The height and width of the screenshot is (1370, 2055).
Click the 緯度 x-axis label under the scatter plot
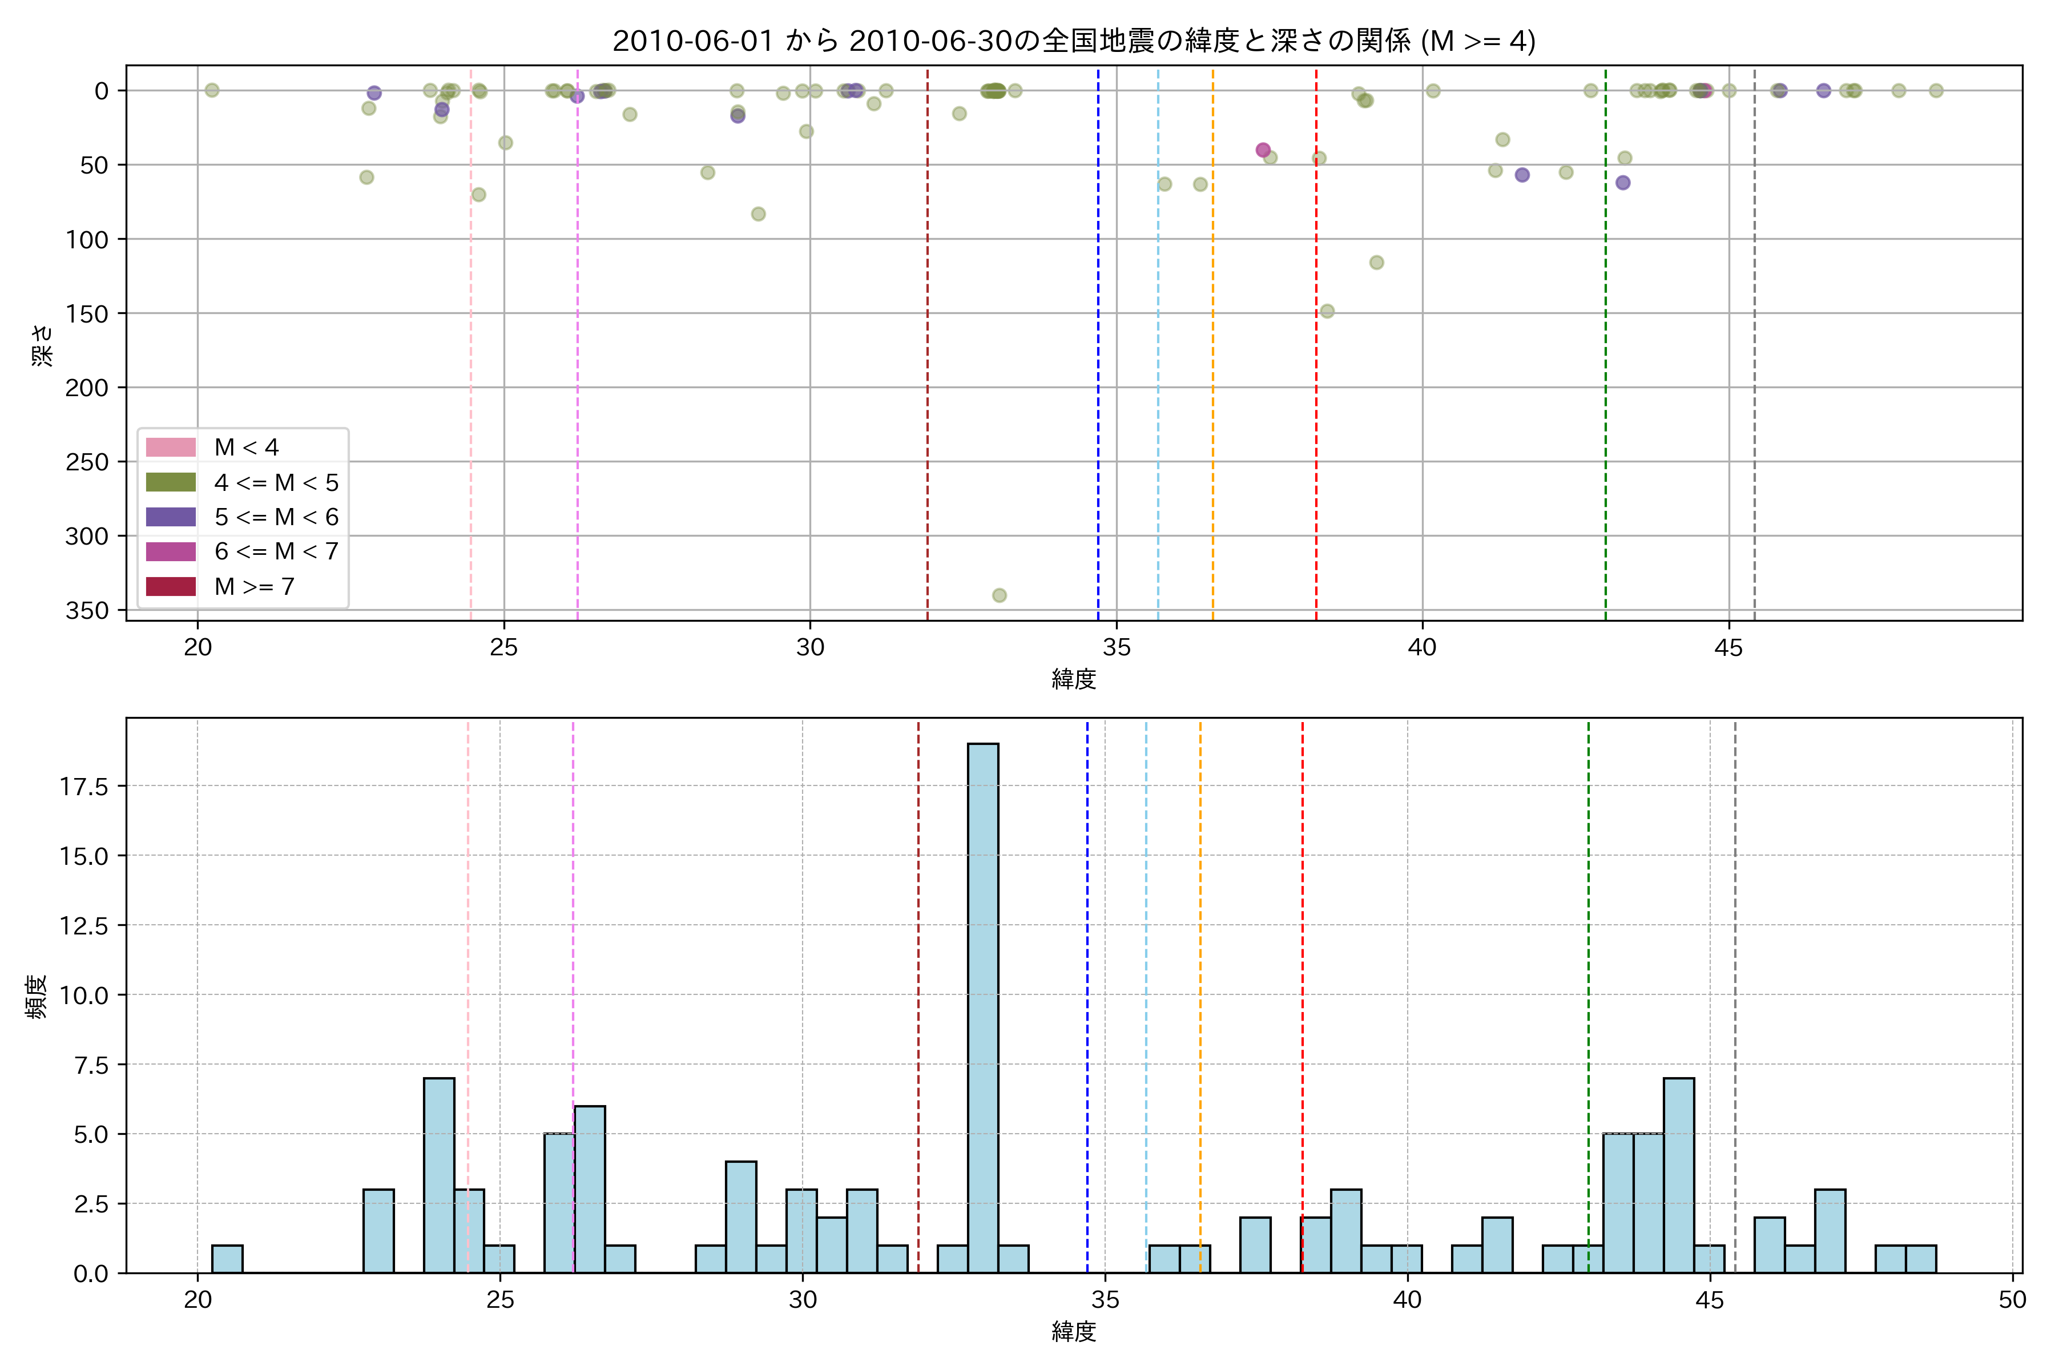(1073, 679)
